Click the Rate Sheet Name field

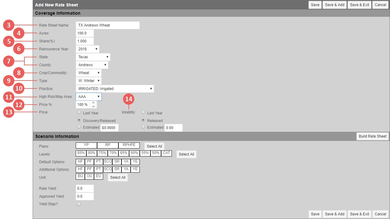point(107,25)
